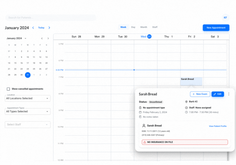236x165 pixels.
Task: Click the Unconfirmed status badge
Action: pyautogui.click(x=156, y=102)
